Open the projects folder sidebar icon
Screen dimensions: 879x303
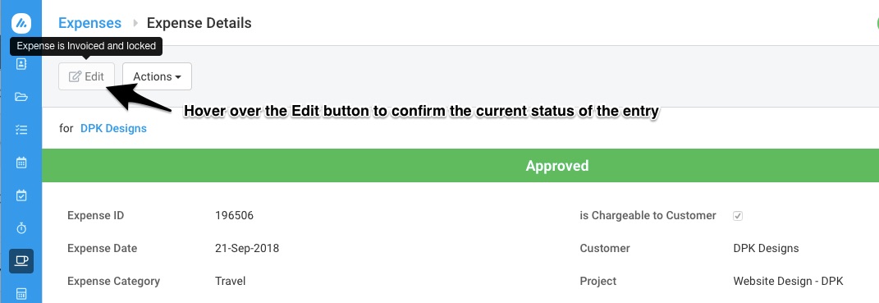[x=21, y=97]
